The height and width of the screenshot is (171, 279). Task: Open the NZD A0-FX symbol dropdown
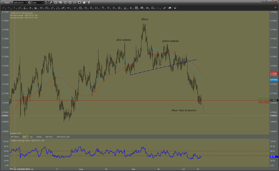pos(26,3)
